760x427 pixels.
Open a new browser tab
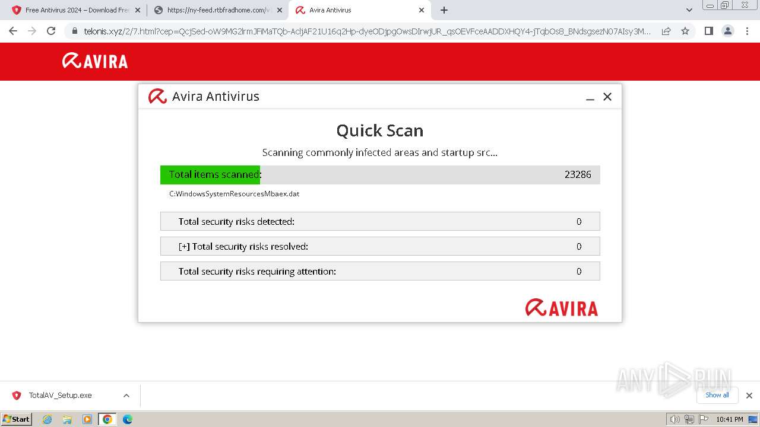pyautogui.click(x=444, y=10)
